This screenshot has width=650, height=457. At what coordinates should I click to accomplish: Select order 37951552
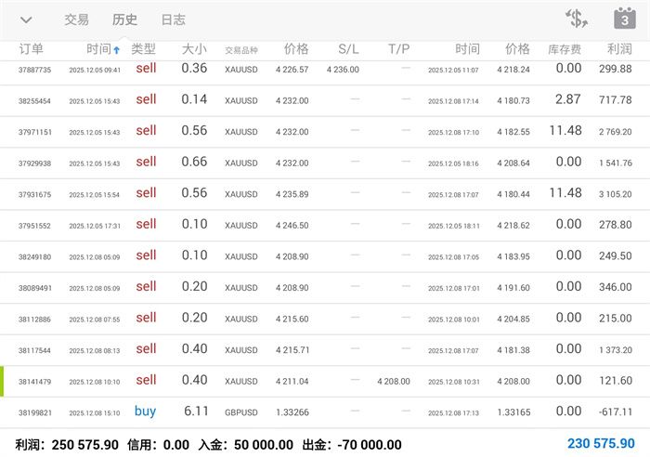click(x=325, y=225)
